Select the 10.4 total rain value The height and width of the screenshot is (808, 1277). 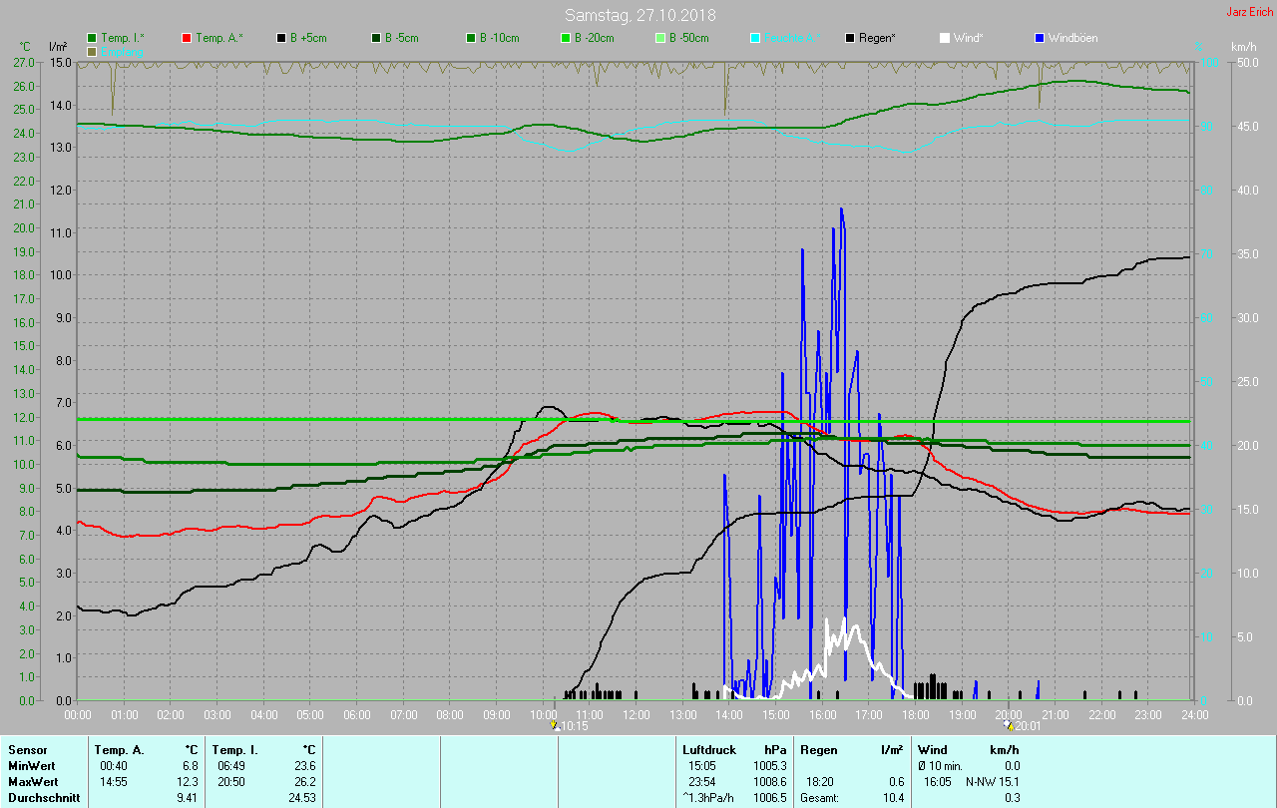pos(893,797)
